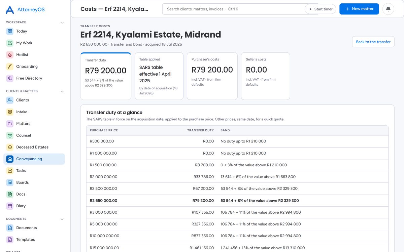Click the Start timer button
Screen dimensions: 404x252
coord(320,9)
